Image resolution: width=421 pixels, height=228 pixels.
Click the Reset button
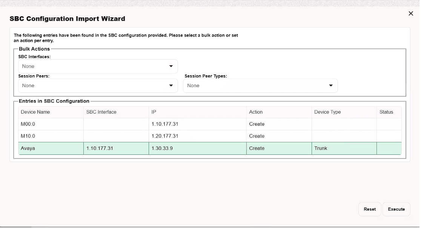(370, 209)
